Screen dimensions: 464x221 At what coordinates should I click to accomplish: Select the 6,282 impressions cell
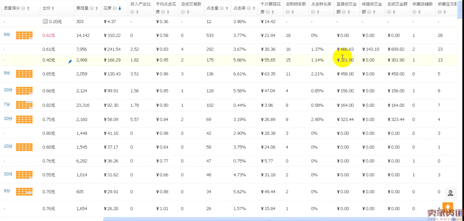(82, 161)
